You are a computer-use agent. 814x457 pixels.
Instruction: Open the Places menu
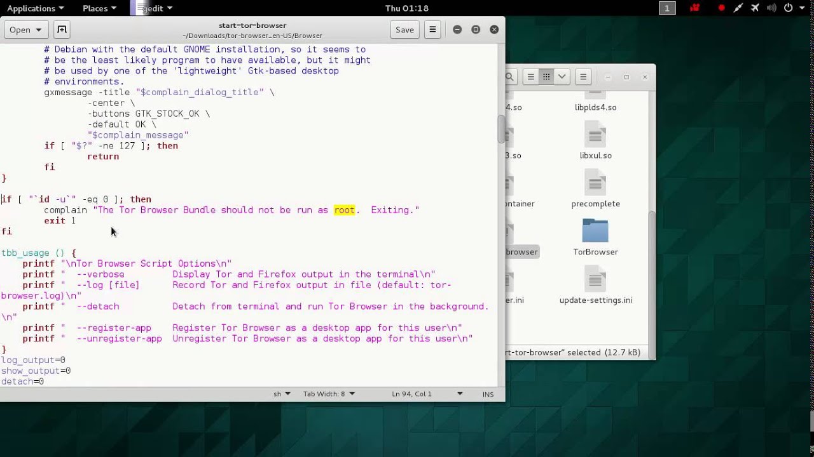(x=99, y=8)
